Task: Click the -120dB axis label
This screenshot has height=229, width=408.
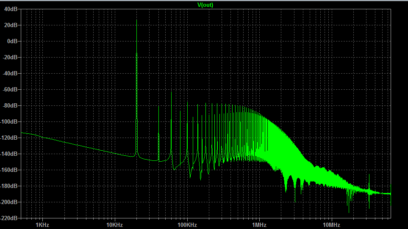Action: tap(9, 138)
